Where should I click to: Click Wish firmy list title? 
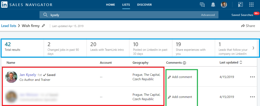pyautogui.click(x=31, y=26)
